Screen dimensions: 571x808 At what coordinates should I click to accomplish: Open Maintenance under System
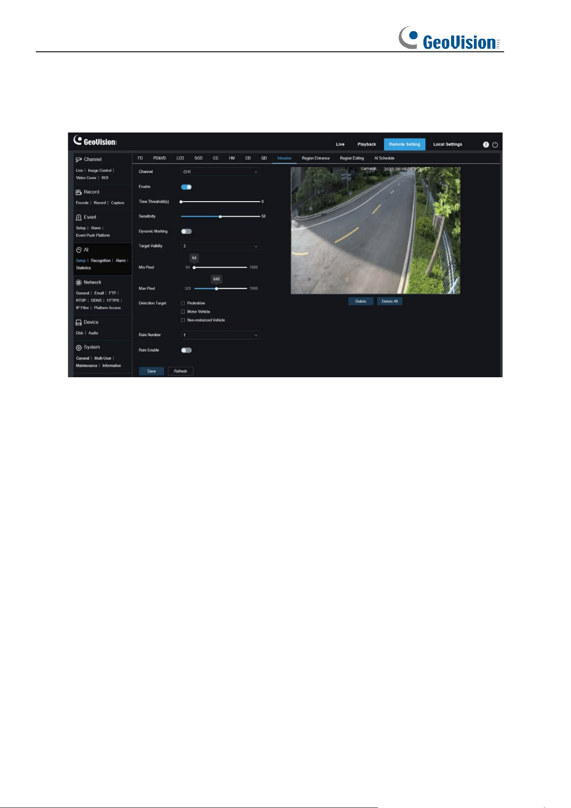pyautogui.click(x=86, y=366)
